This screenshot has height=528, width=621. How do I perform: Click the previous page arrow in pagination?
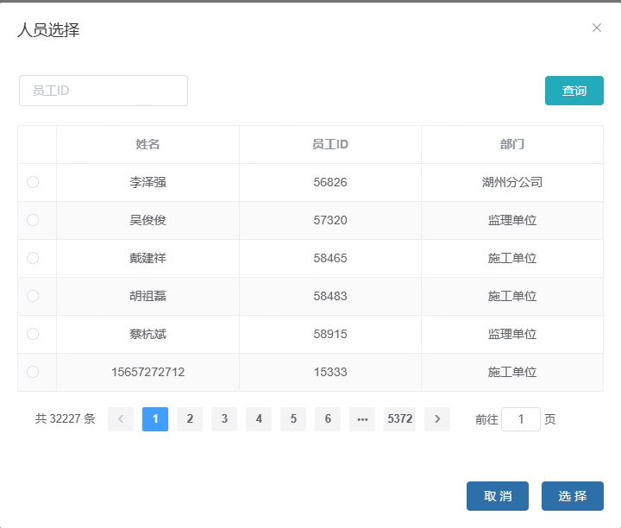[121, 419]
